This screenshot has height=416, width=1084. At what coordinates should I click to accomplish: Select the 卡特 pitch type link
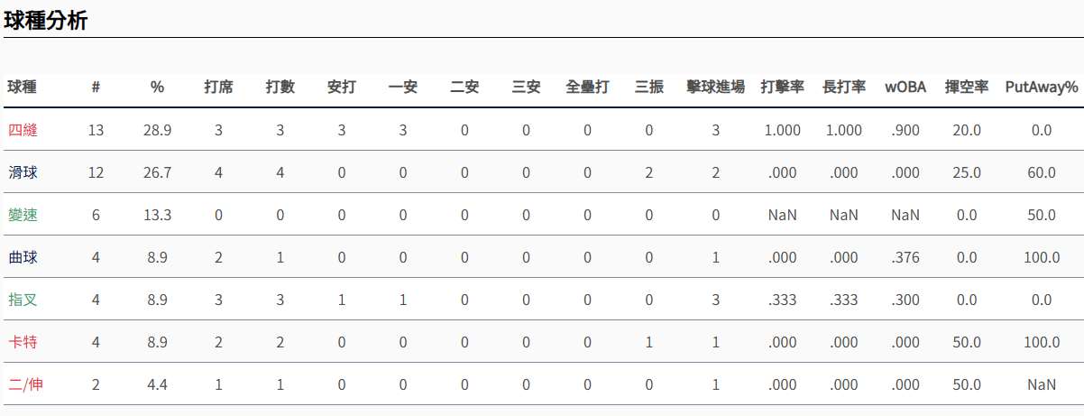(23, 342)
